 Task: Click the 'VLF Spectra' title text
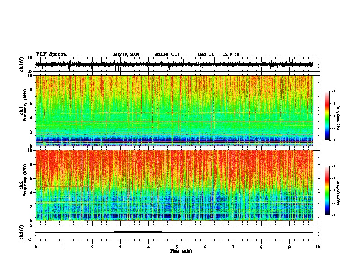point(51,54)
